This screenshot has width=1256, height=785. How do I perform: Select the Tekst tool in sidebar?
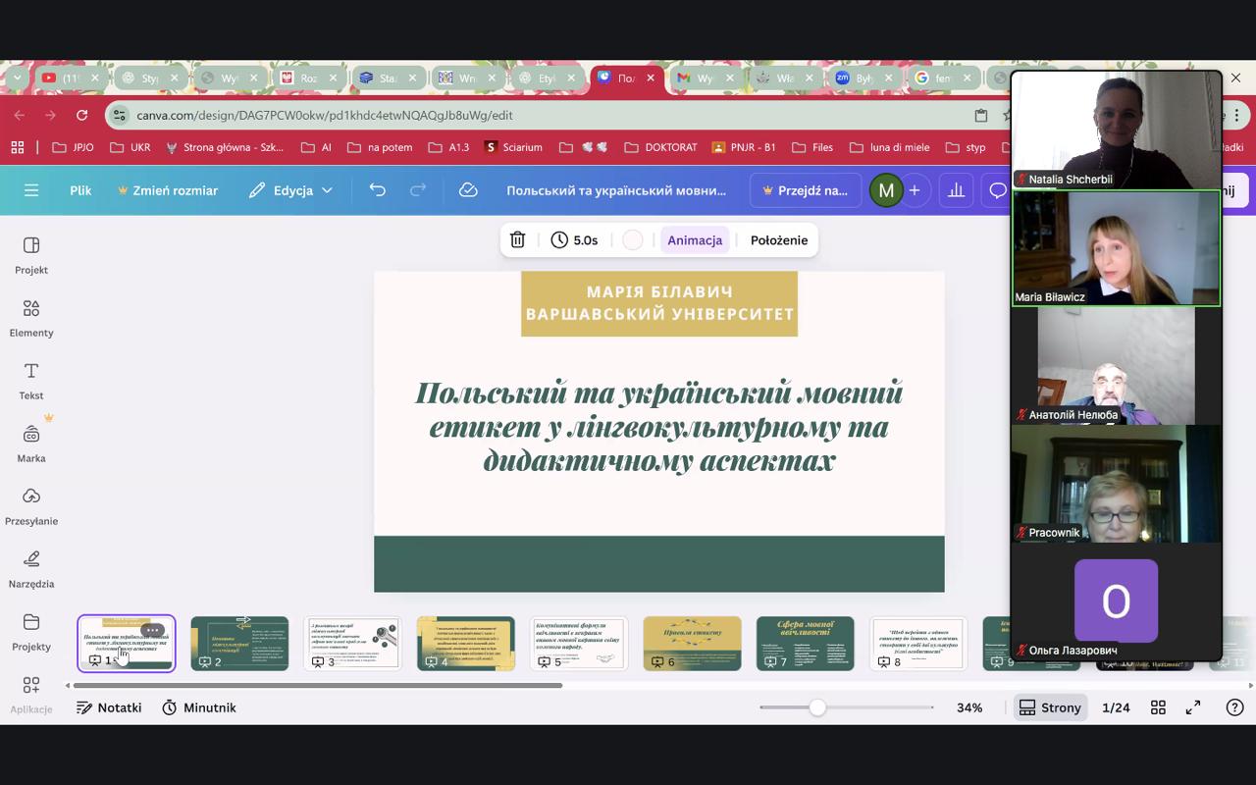(x=31, y=381)
